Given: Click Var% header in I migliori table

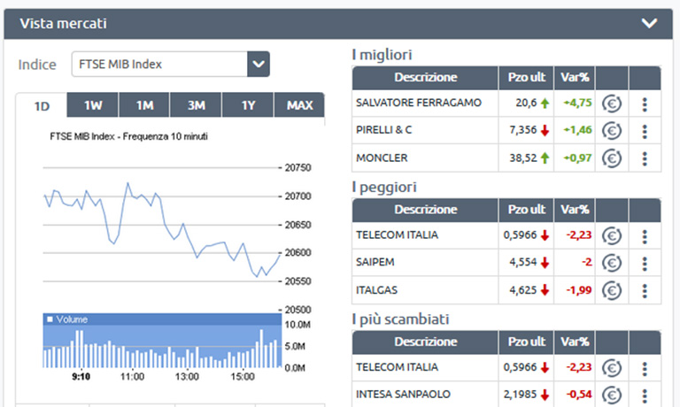Looking at the screenshot, I should (x=575, y=78).
